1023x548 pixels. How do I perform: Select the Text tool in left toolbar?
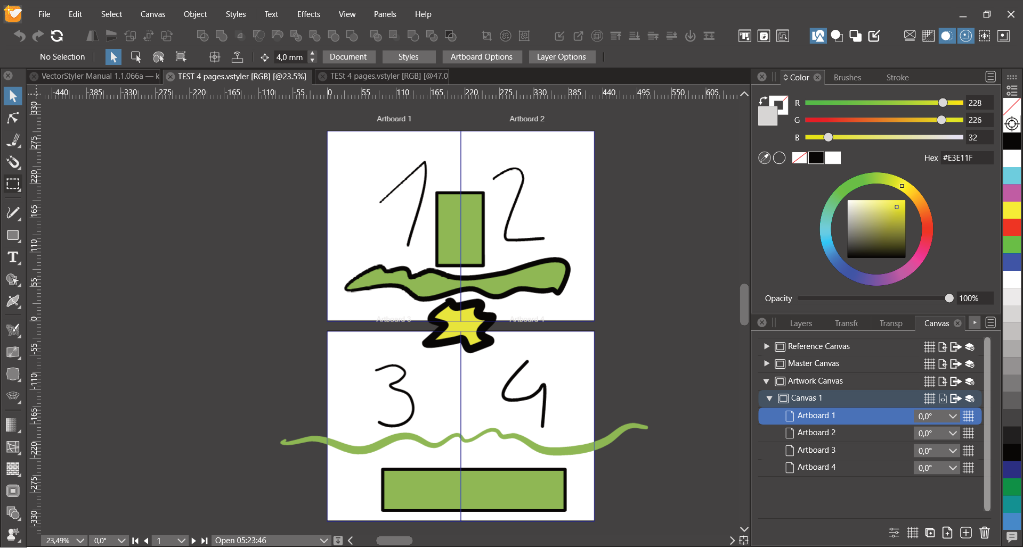point(13,258)
